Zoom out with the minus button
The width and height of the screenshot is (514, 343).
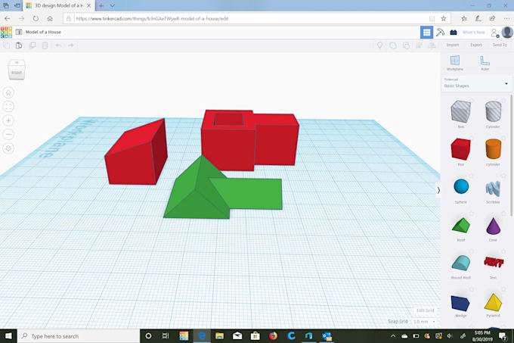pos(8,134)
